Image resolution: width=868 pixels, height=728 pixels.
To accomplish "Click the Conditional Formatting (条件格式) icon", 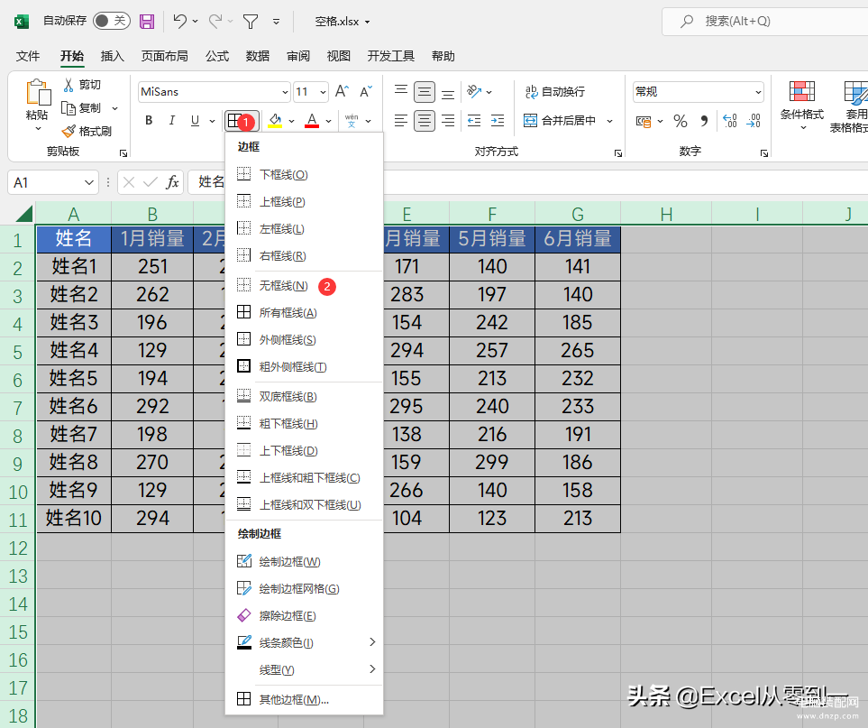I will click(x=802, y=91).
